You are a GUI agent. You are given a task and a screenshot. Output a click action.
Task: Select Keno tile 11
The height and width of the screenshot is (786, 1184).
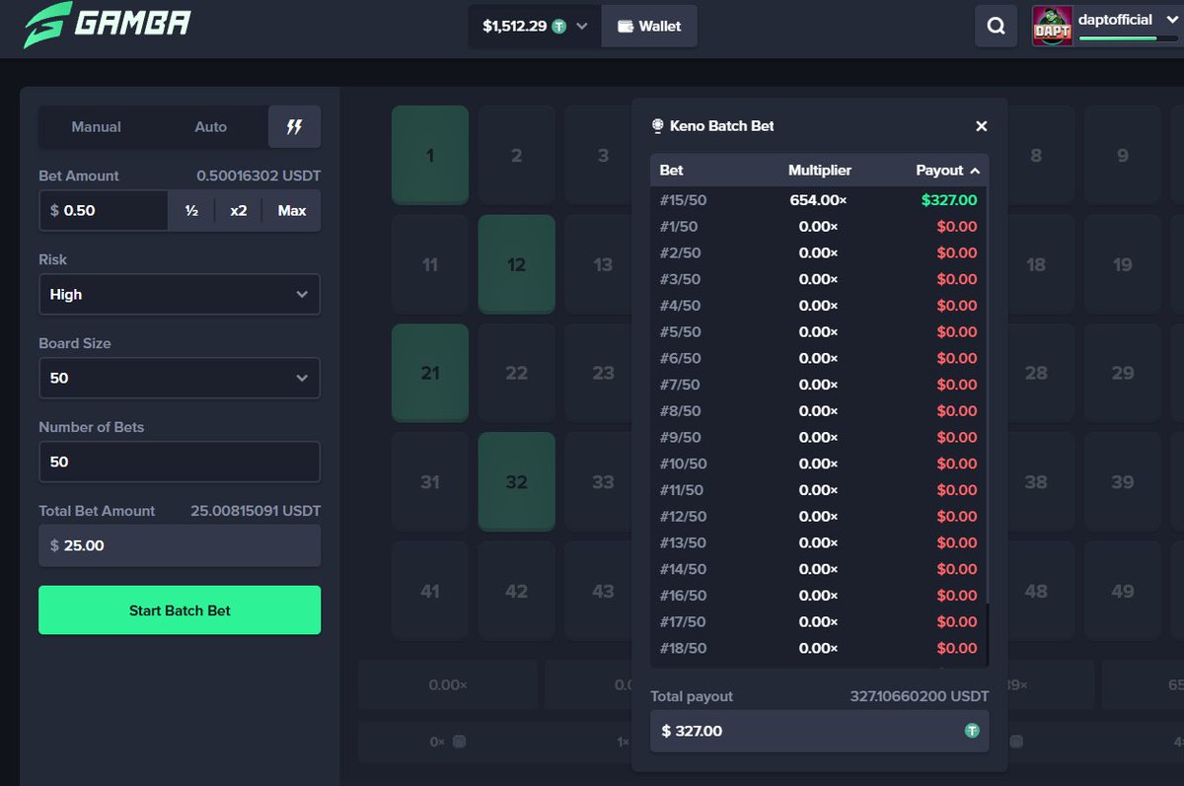(430, 264)
